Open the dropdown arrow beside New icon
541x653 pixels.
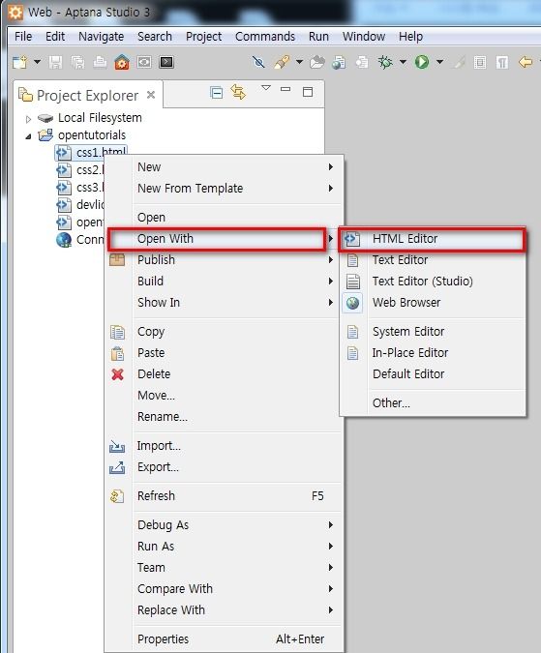[37, 62]
